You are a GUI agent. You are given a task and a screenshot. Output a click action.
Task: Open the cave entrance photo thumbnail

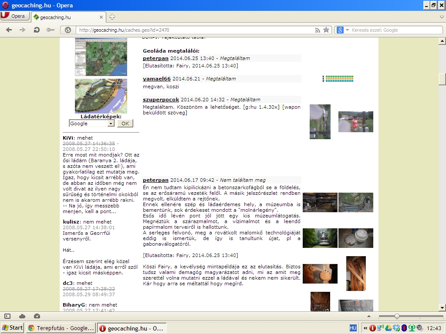click(x=355, y=202)
